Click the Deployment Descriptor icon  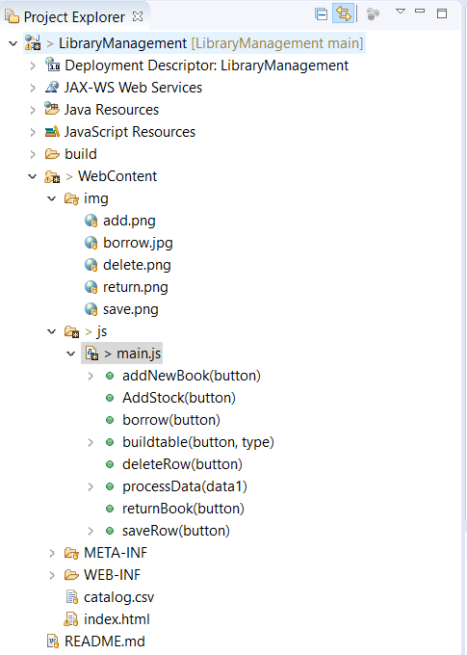[x=53, y=65]
